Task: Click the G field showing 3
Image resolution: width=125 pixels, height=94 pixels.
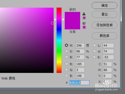Action: pos(80,70)
